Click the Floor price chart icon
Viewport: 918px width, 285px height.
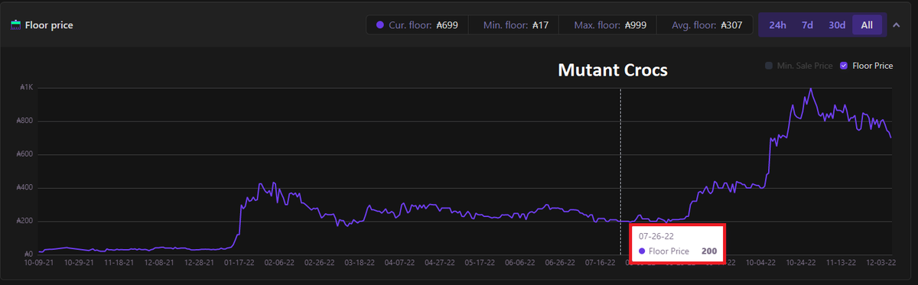[x=15, y=24]
